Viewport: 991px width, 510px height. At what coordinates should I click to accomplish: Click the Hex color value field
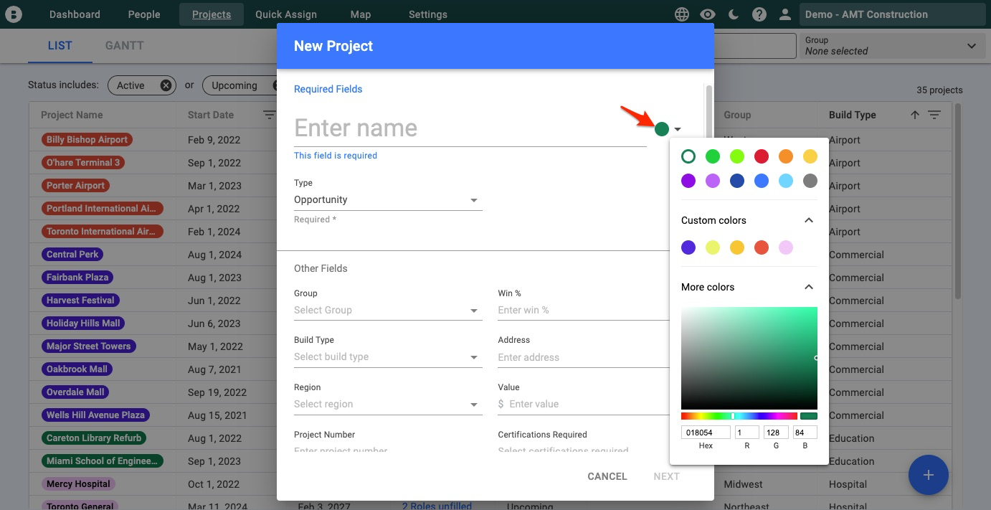pos(706,433)
